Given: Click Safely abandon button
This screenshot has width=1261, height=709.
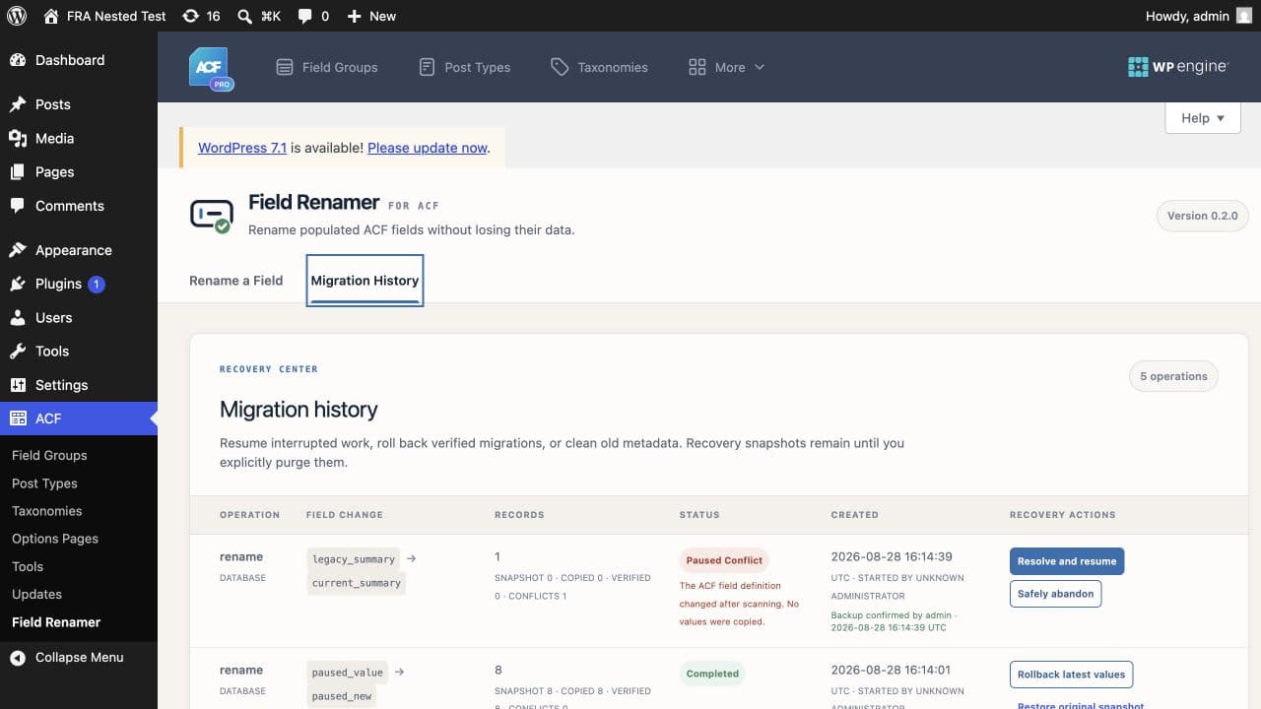Looking at the screenshot, I should [1055, 594].
